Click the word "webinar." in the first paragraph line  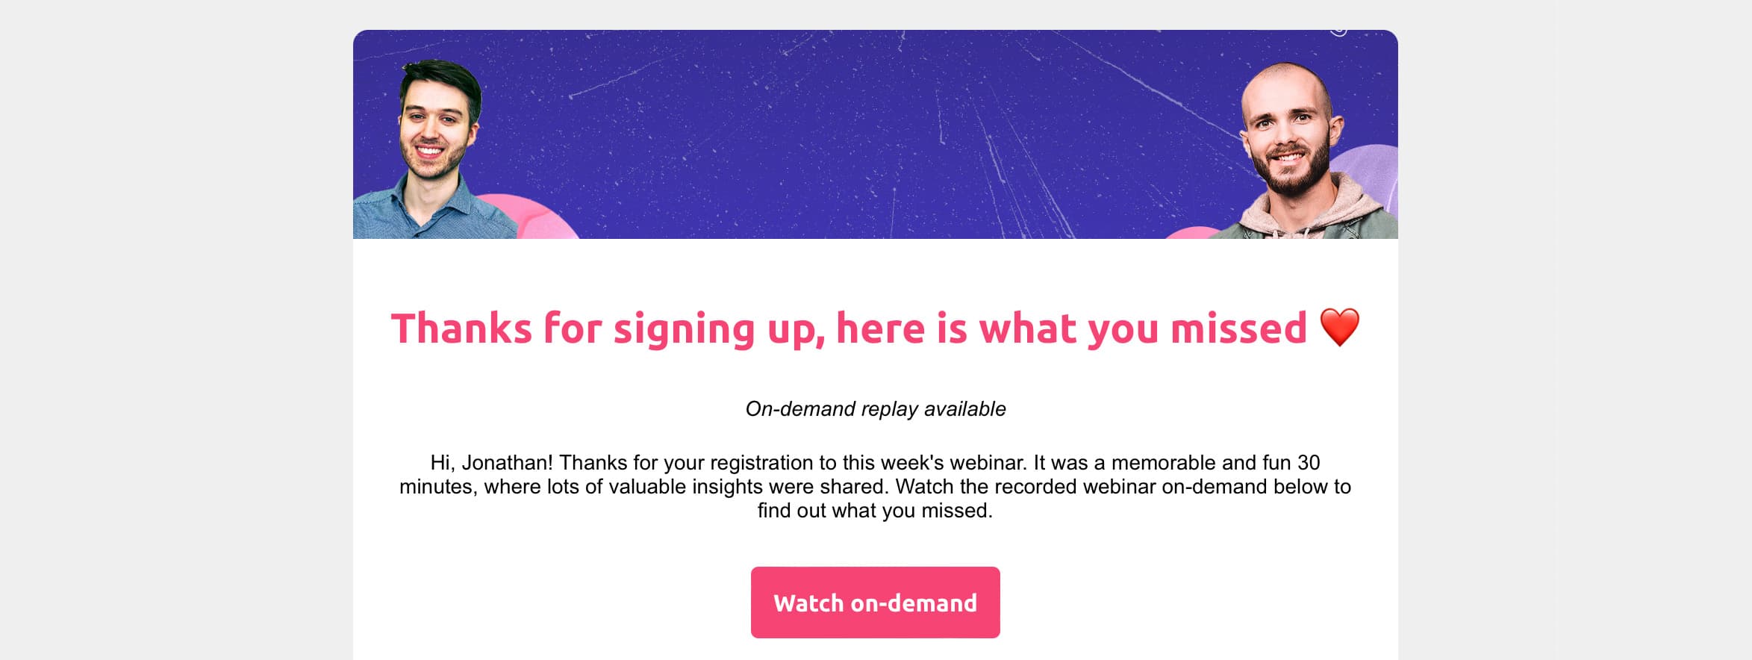pyautogui.click(x=989, y=463)
